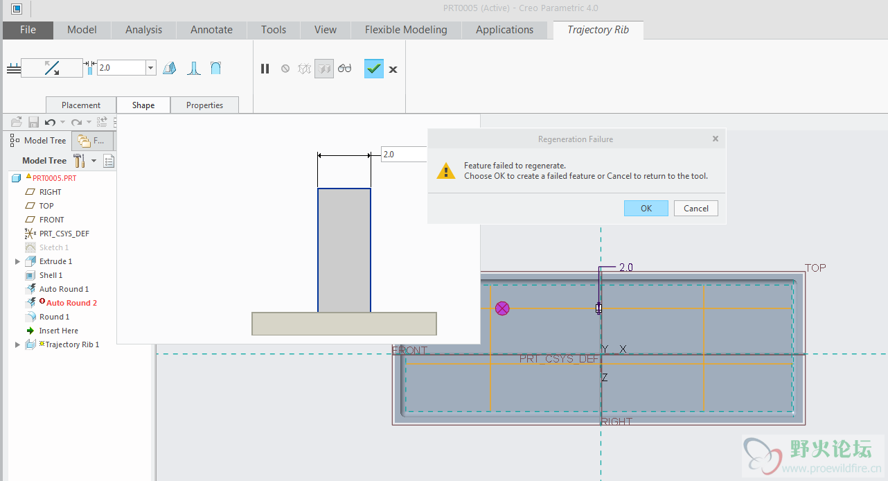
Task: Select the Model Tree navigator tab
Action: pyautogui.click(x=38, y=141)
